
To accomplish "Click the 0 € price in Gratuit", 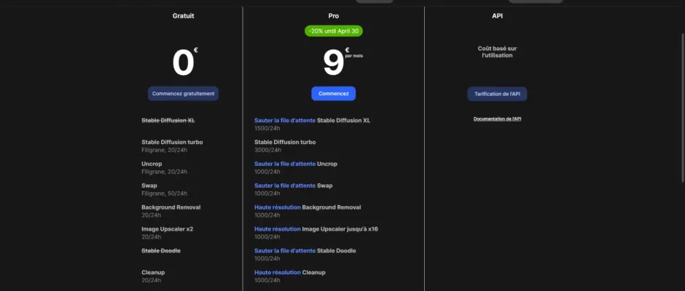I will (185, 63).
